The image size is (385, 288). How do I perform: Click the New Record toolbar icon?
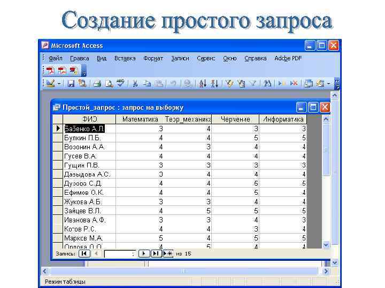tap(282, 84)
